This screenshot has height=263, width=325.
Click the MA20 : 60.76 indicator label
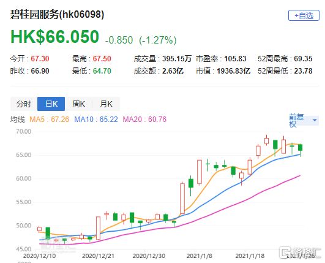[144, 120]
